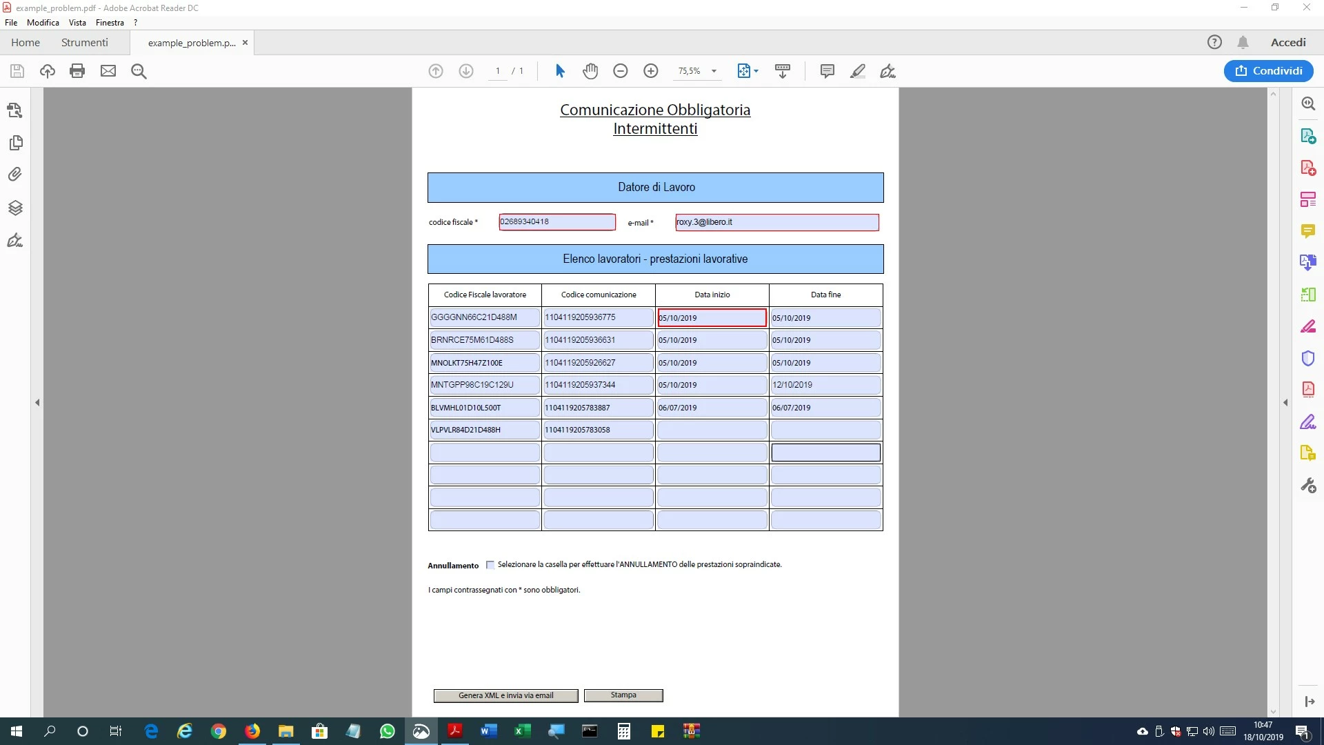Switch to the Strumenti tab
Viewport: 1324px width, 745px height.
(85, 43)
